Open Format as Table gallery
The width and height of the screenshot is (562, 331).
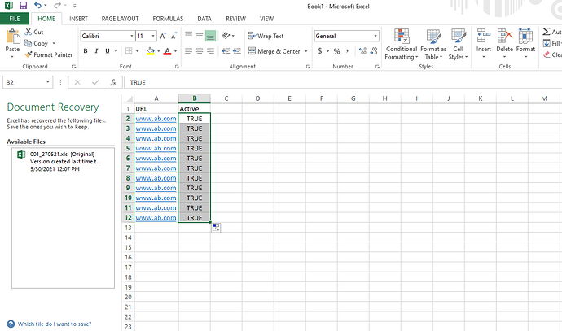tap(433, 45)
